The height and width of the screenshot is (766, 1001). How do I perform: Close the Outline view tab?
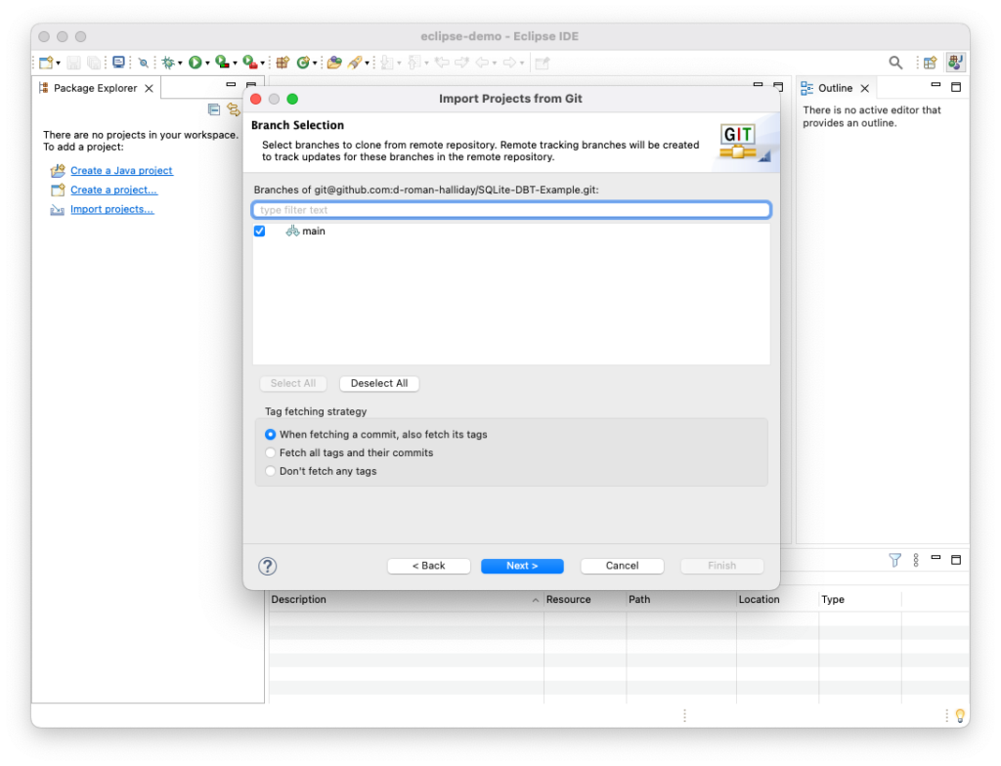coord(865,88)
